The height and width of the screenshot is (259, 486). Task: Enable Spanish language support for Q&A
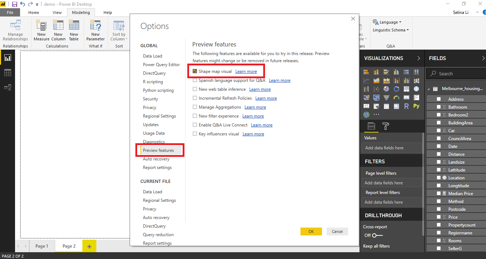pos(194,80)
